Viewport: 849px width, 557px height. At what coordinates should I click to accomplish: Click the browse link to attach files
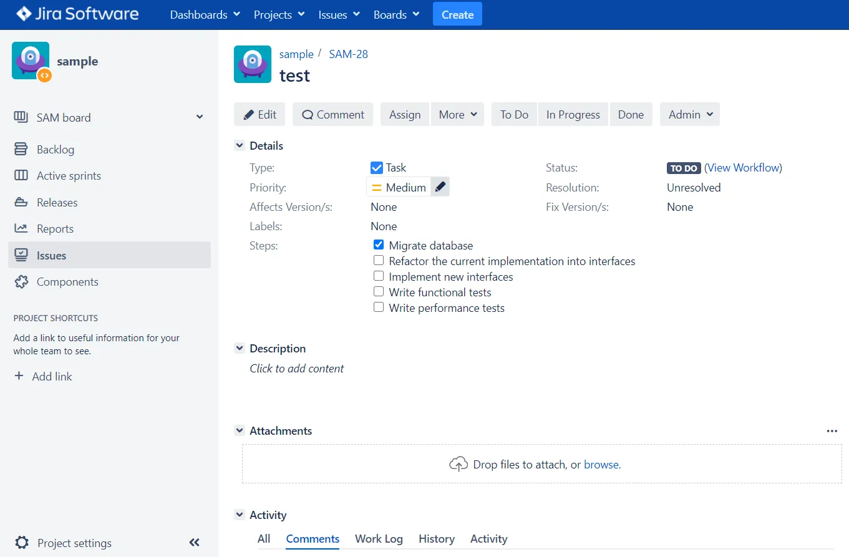[602, 464]
